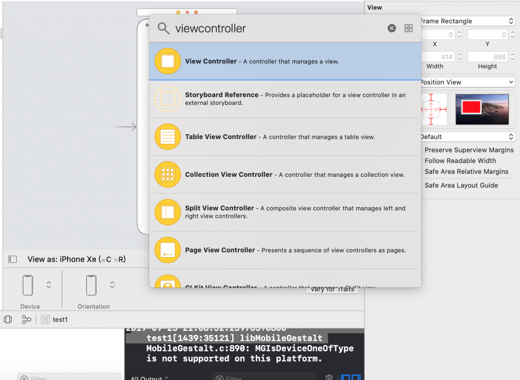Clear the viewcontroller search text

click(392, 28)
